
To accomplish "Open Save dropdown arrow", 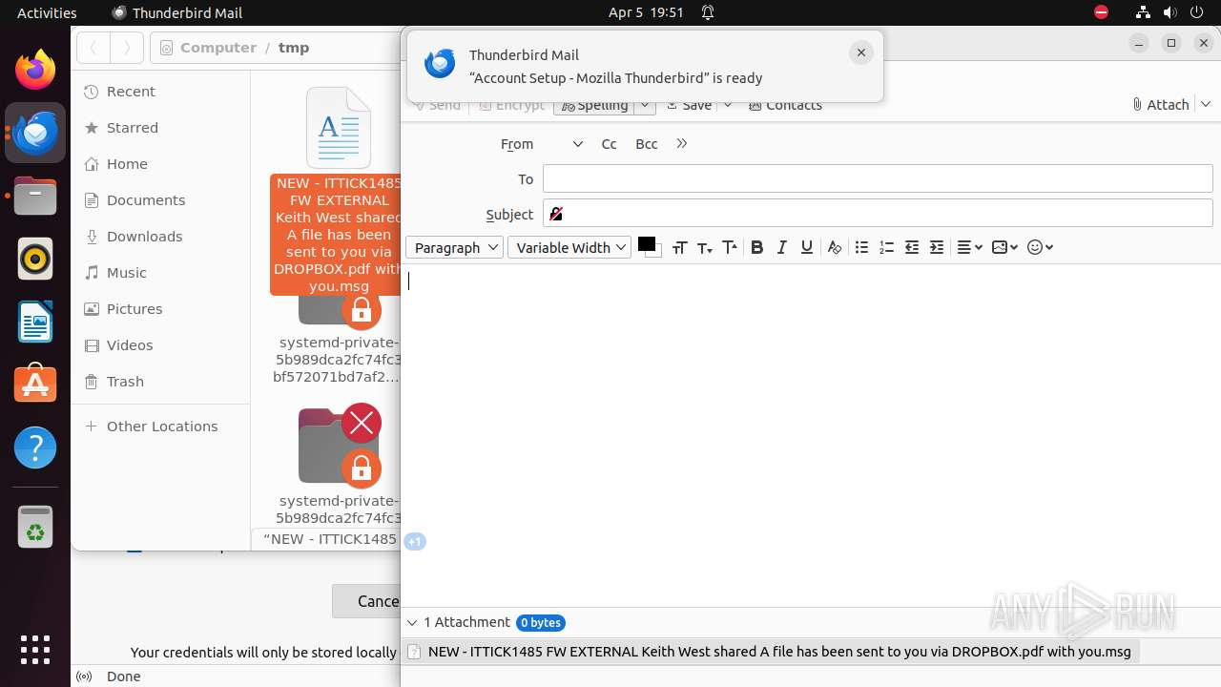I will pyautogui.click(x=728, y=105).
